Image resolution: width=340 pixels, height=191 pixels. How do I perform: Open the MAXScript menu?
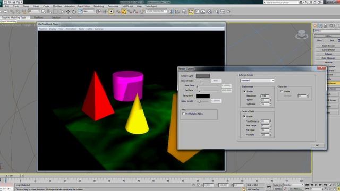(x=127, y=6)
